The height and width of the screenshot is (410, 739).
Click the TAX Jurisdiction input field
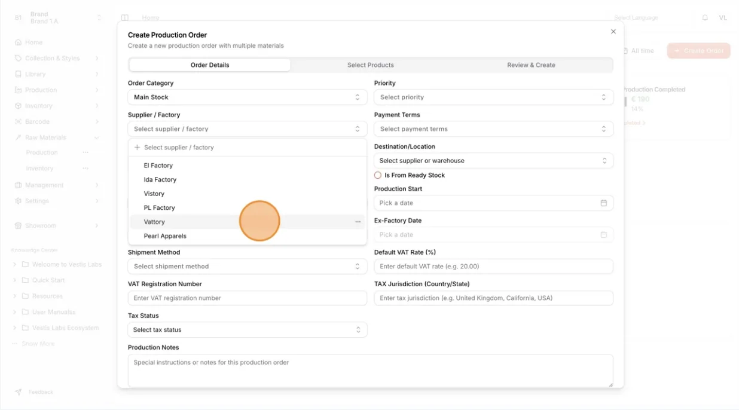[x=494, y=298]
